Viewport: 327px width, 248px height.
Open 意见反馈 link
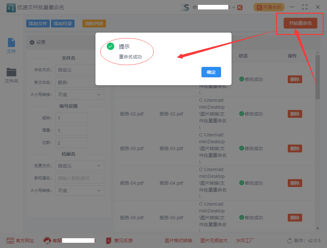tap(123, 241)
